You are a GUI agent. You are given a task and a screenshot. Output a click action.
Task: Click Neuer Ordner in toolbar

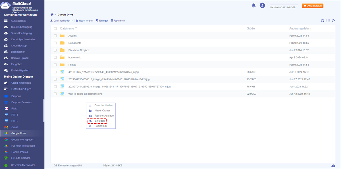84,21
